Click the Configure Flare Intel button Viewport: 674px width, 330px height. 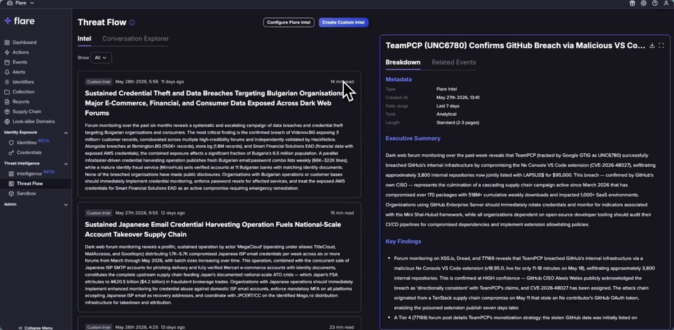pos(289,22)
